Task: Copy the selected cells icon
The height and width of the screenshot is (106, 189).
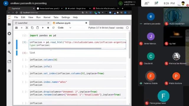Action: coord(32,28)
